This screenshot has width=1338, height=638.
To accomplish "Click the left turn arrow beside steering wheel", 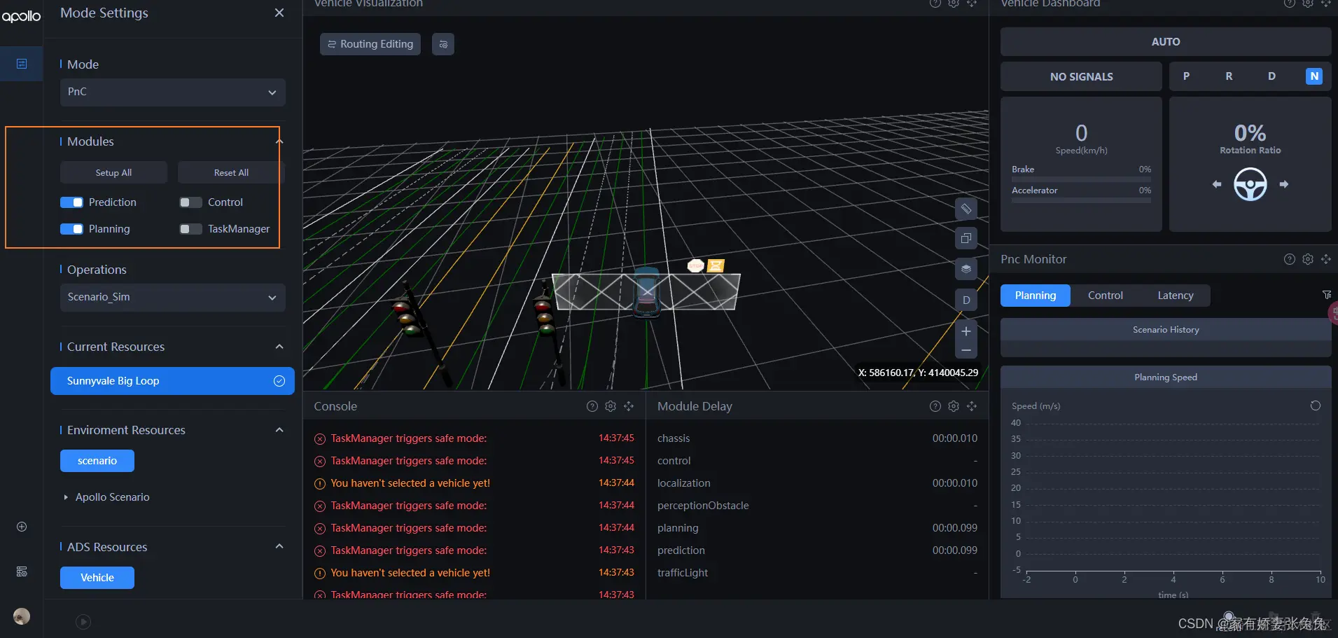I will pyautogui.click(x=1217, y=184).
